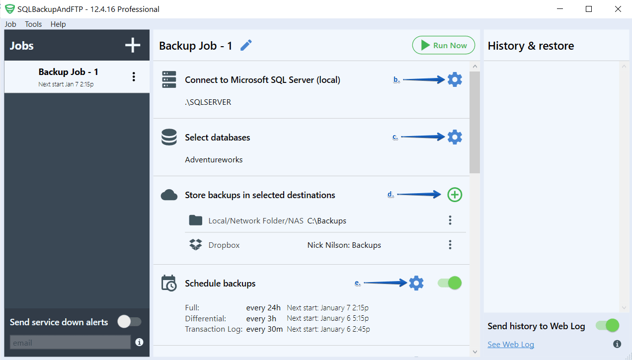Click the SQLBackupAndFTP app logo in title bar

click(x=9, y=9)
